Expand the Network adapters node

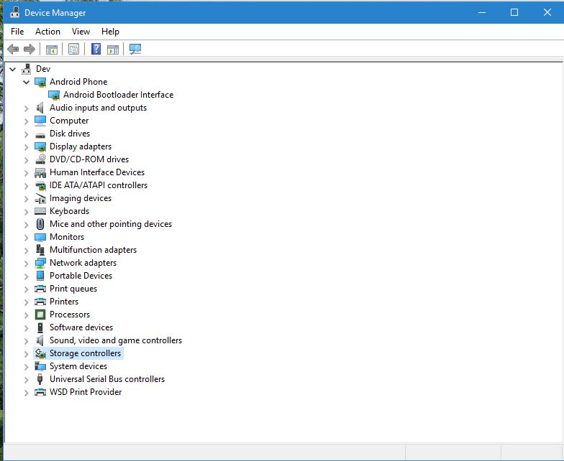[x=27, y=263]
